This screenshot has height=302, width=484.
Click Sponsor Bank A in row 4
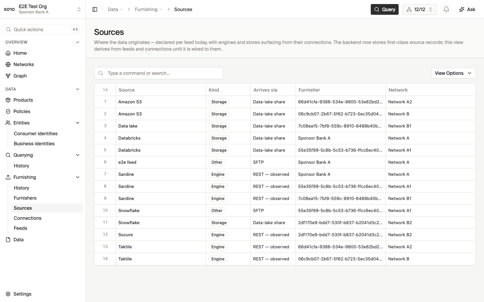click(314, 138)
